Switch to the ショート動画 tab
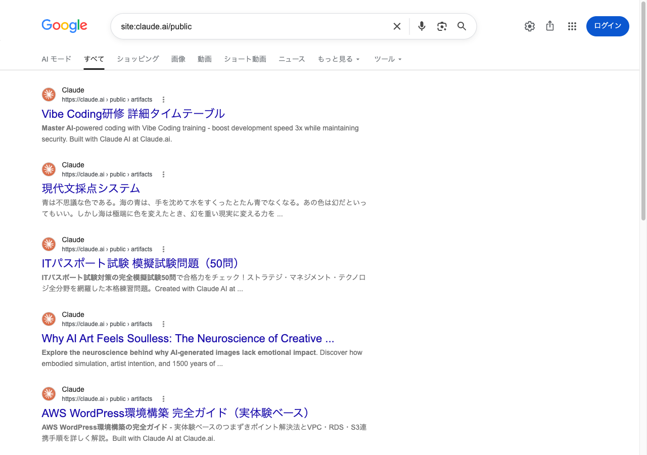This screenshot has height=455, width=647. pyautogui.click(x=245, y=59)
